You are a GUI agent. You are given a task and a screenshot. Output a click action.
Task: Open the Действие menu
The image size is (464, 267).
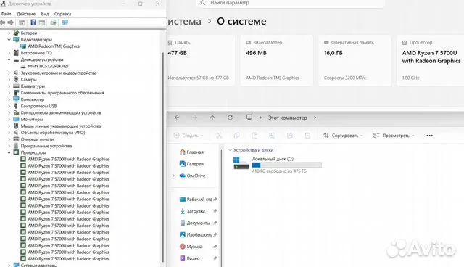tap(26, 14)
